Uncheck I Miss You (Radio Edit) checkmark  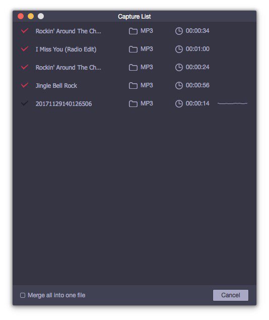coord(25,49)
